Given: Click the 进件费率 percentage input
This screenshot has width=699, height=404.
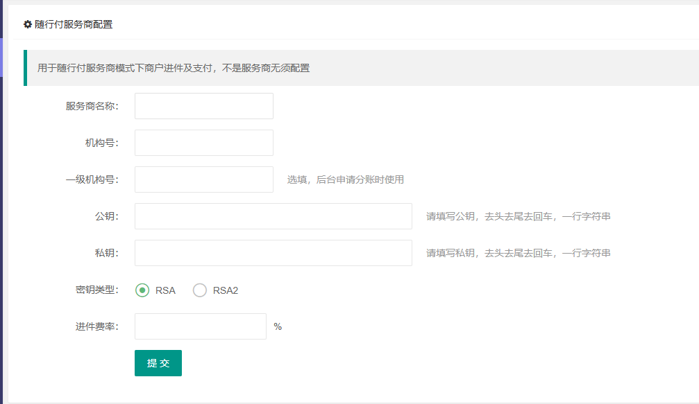Looking at the screenshot, I should pos(200,326).
